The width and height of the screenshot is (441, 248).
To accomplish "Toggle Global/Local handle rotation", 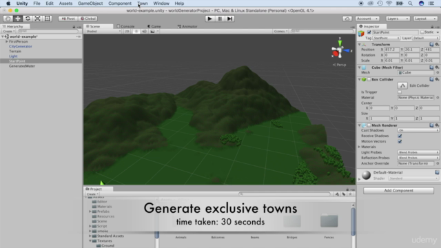I will click(x=88, y=19).
